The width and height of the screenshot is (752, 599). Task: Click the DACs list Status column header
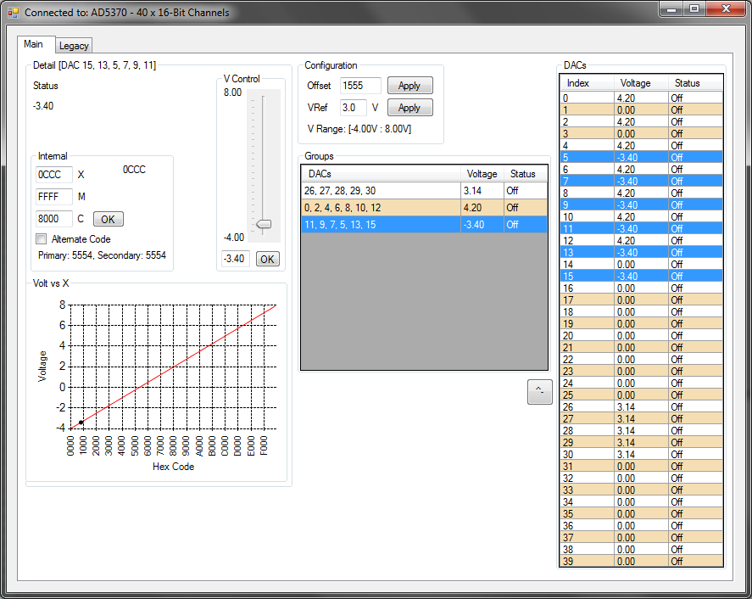[x=695, y=83]
